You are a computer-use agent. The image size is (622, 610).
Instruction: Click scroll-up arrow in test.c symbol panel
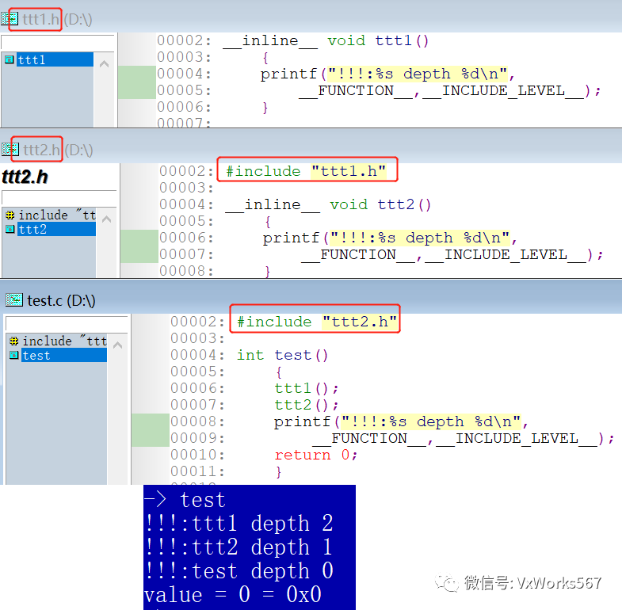(x=117, y=345)
